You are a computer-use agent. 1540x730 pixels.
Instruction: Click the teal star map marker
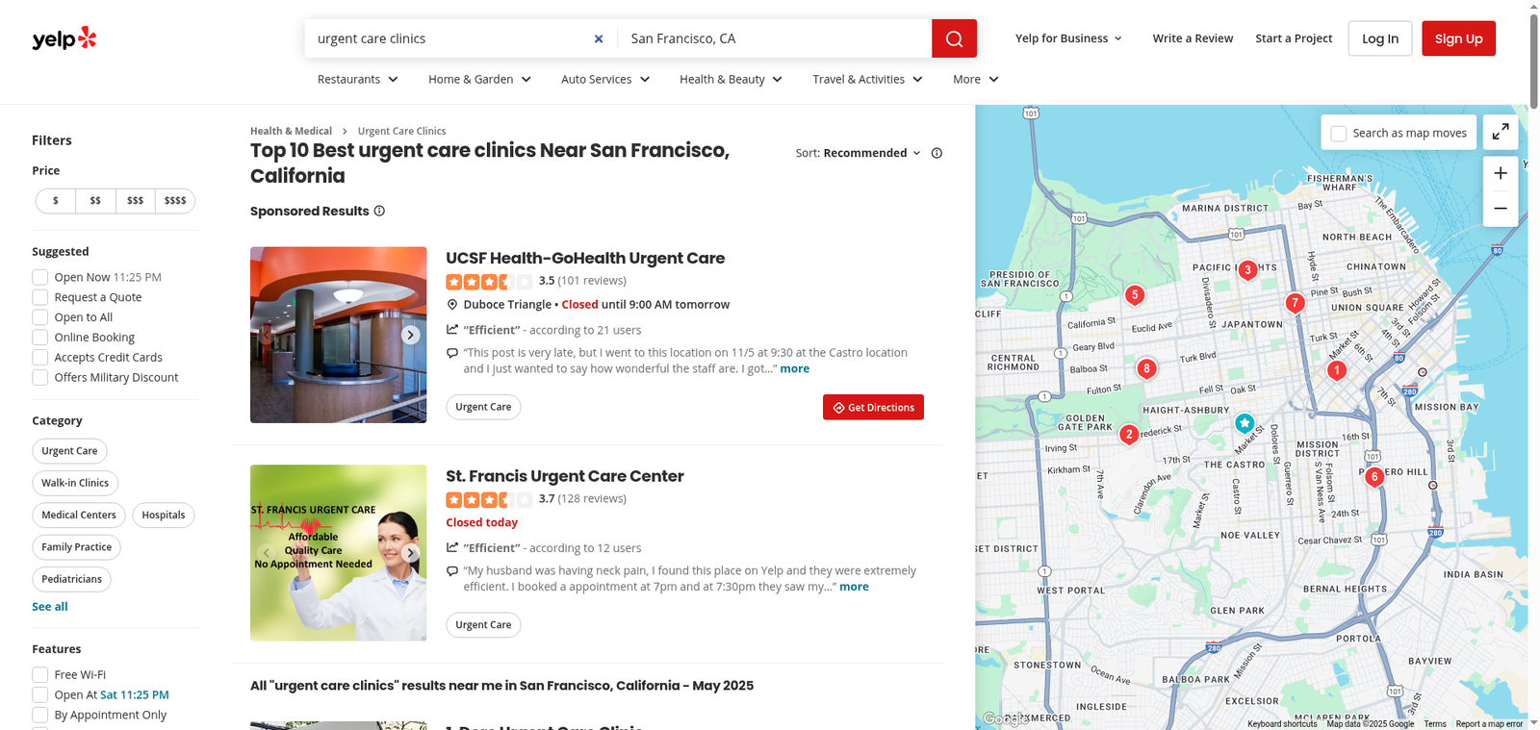tap(1245, 423)
